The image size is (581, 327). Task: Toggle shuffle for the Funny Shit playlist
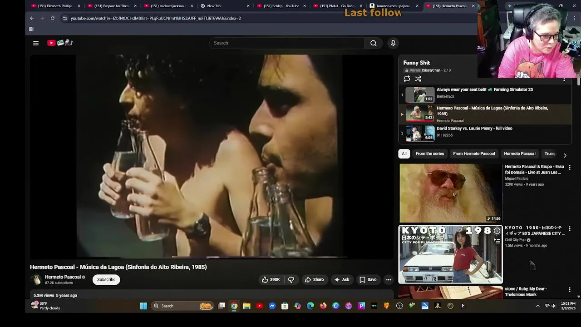tap(418, 79)
